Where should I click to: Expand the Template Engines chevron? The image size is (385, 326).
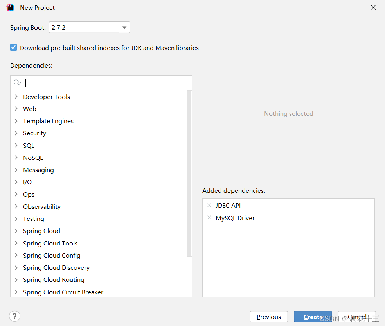tap(16, 121)
